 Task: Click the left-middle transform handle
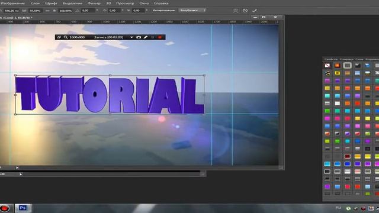(15, 95)
